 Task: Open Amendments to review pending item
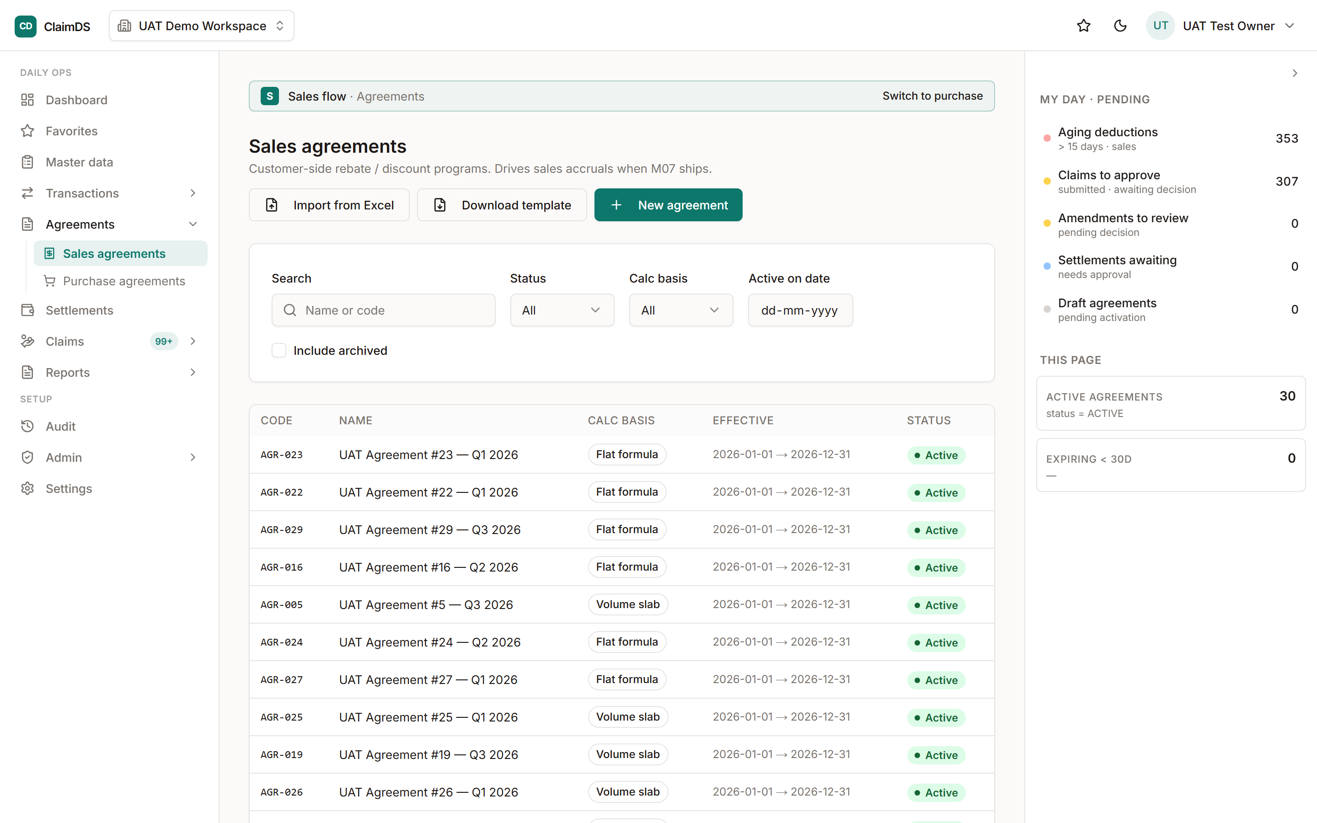coord(1170,224)
